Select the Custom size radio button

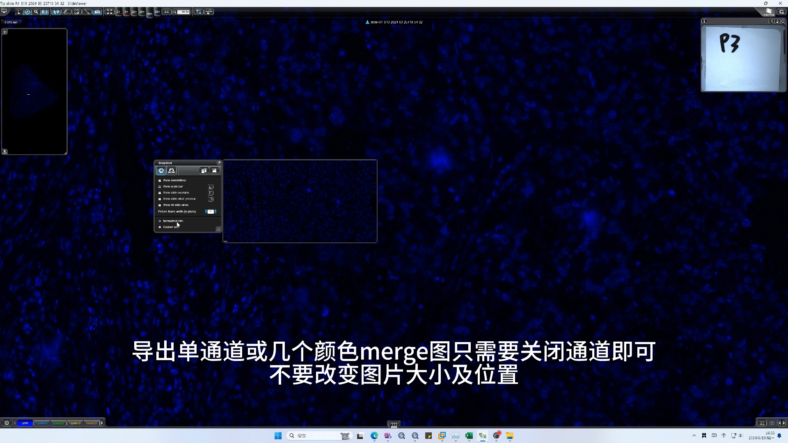[x=160, y=227]
